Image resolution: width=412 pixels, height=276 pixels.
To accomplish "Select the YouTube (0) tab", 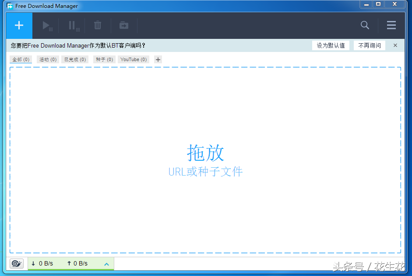I will pyautogui.click(x=134, y=59).
